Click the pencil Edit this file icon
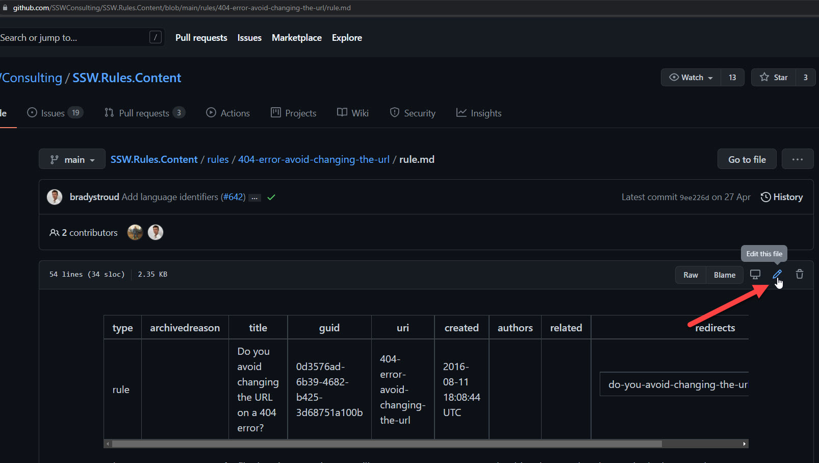Viewport: 819px width, 463px height. point(777,275)
